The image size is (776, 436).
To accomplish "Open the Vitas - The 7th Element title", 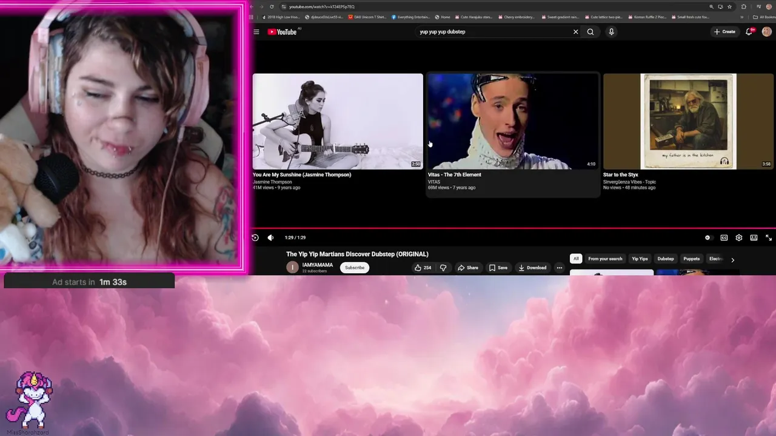I will 455,174.
